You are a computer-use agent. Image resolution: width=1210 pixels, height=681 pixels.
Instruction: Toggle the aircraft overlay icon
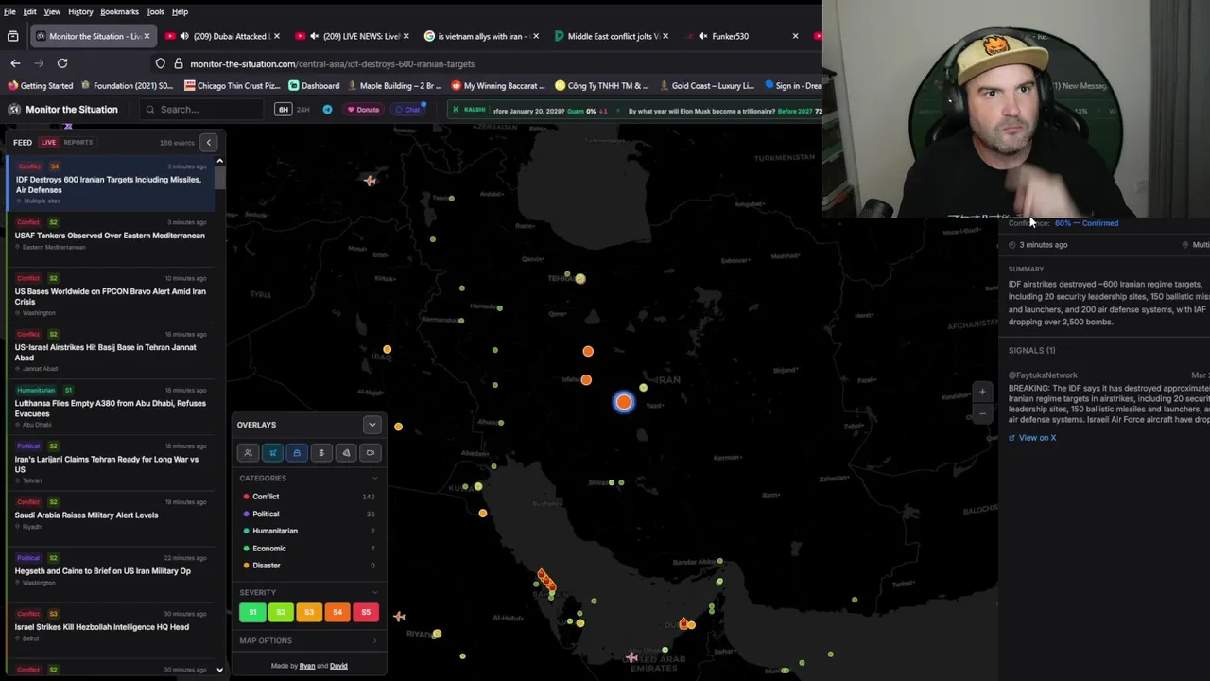[x=272, y=453]
